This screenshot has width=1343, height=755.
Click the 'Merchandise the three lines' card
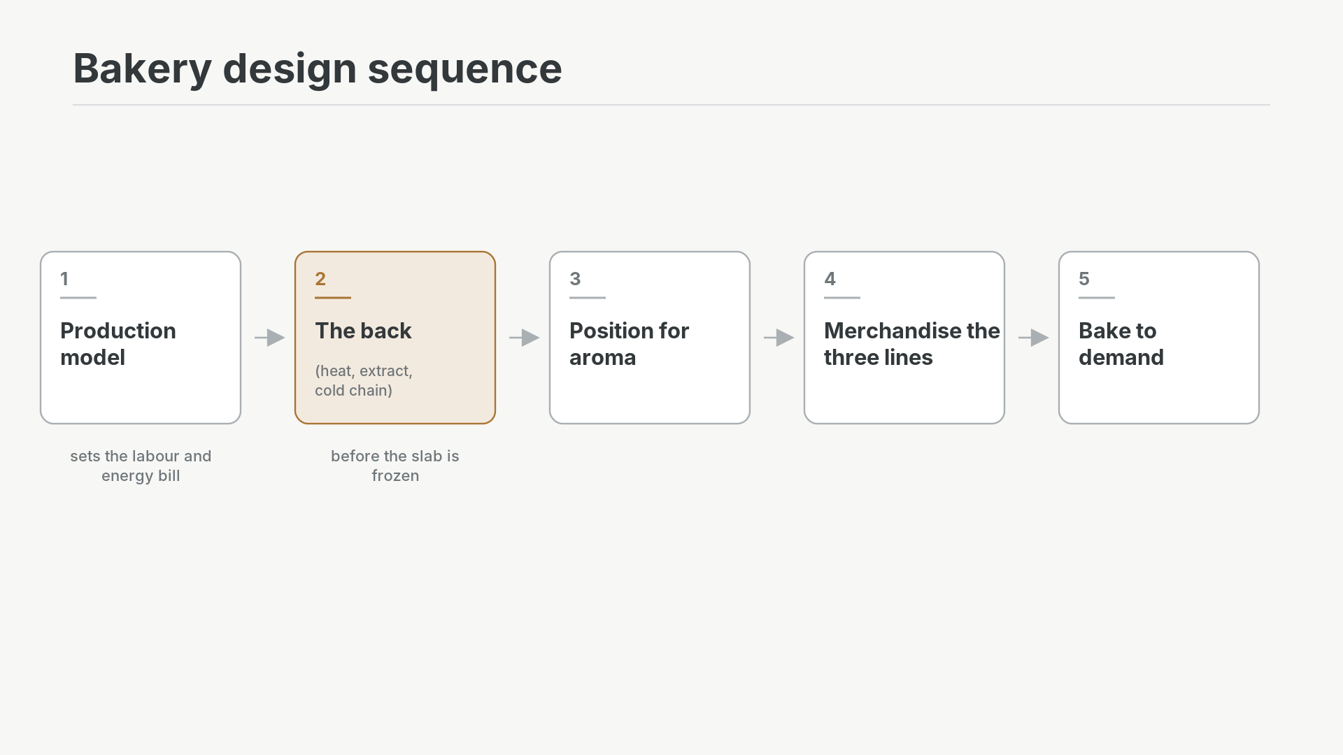coord(904,338)
